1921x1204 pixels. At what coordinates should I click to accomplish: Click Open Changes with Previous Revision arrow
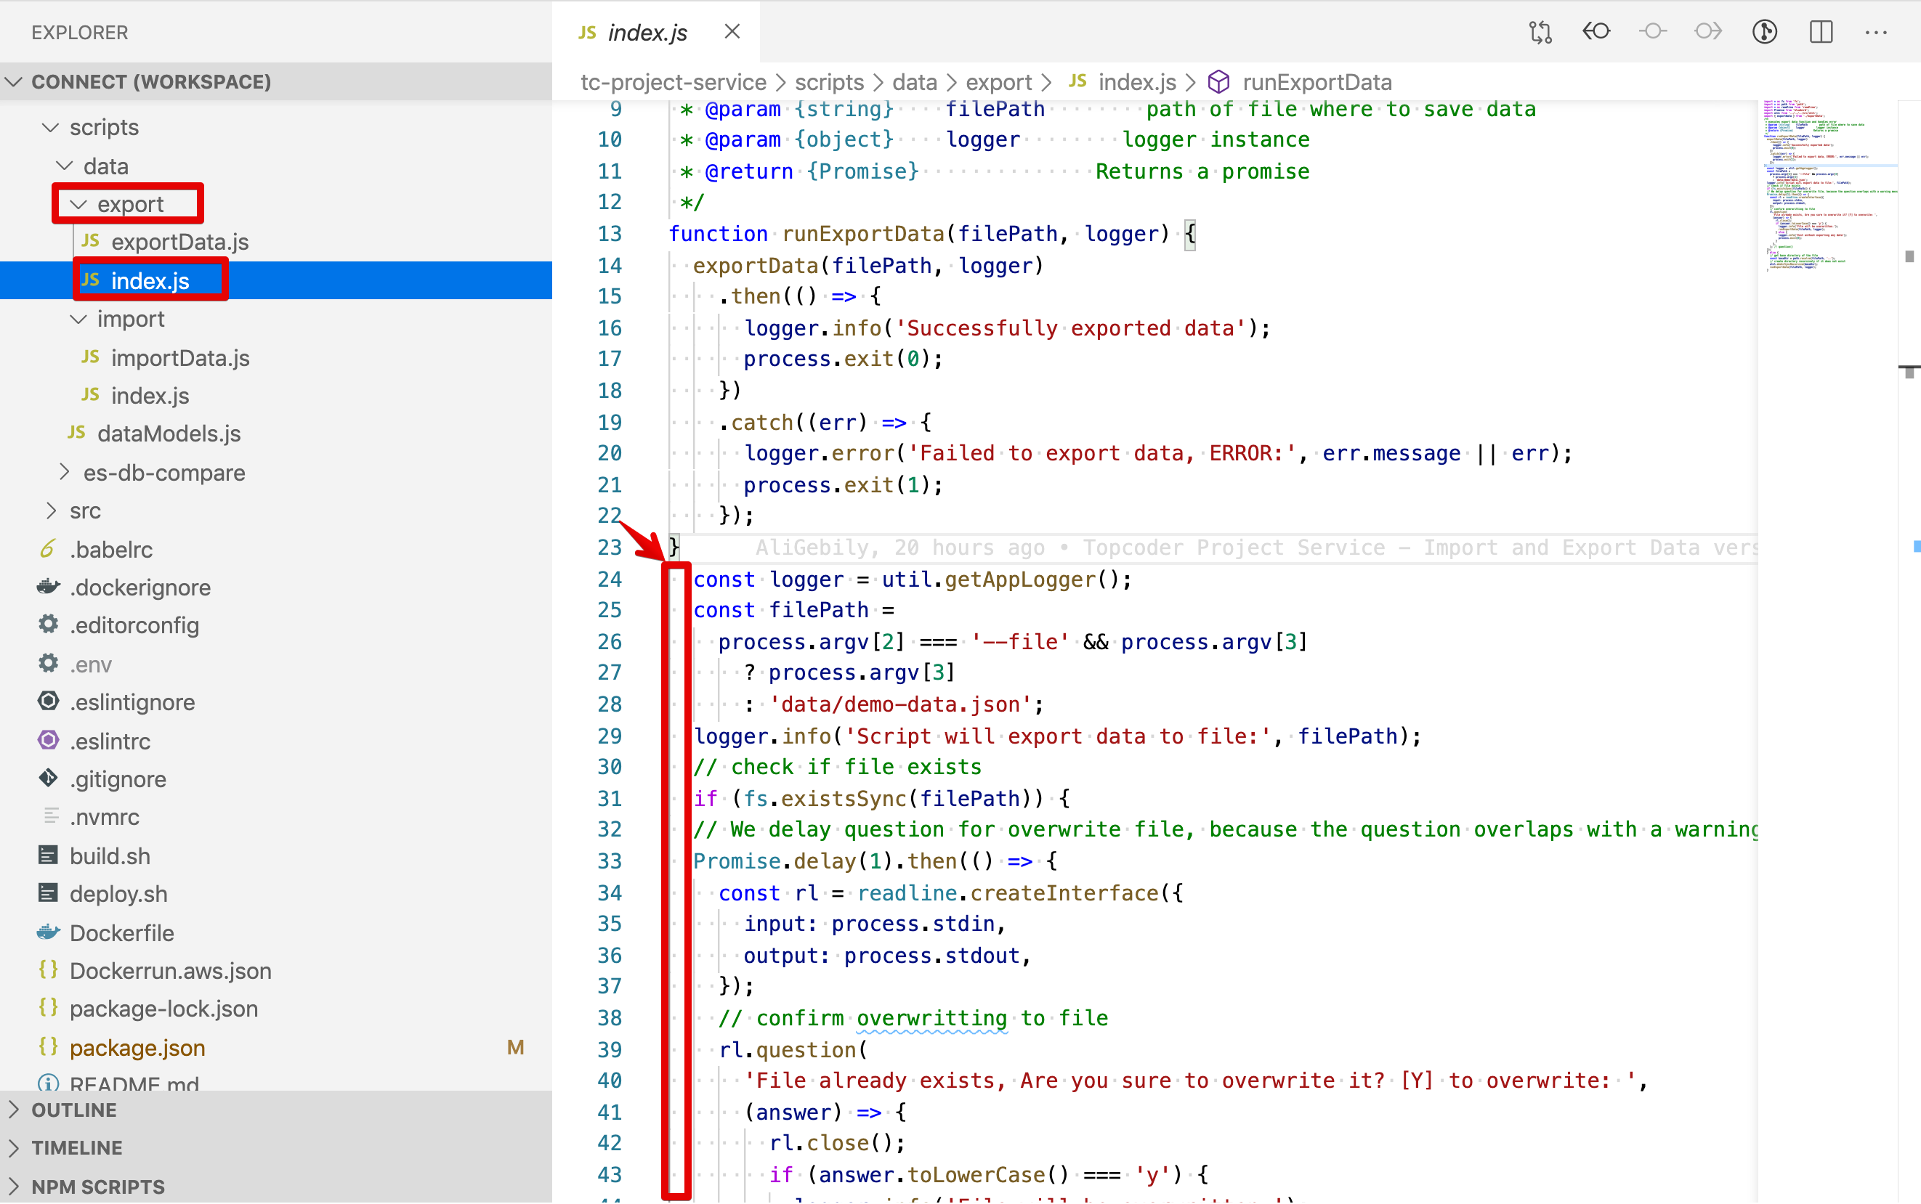[1596, 32]
